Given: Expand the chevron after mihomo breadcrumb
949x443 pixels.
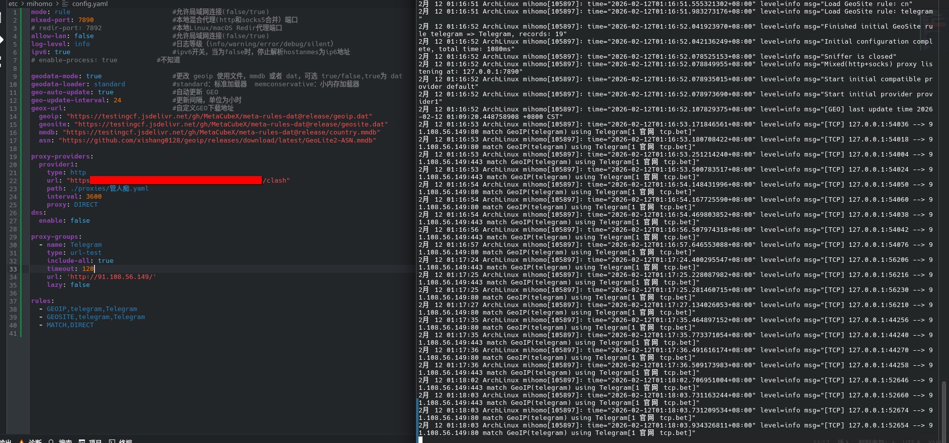Looking at the screenshot, I should pyautogui.click(x=57, y=4).
